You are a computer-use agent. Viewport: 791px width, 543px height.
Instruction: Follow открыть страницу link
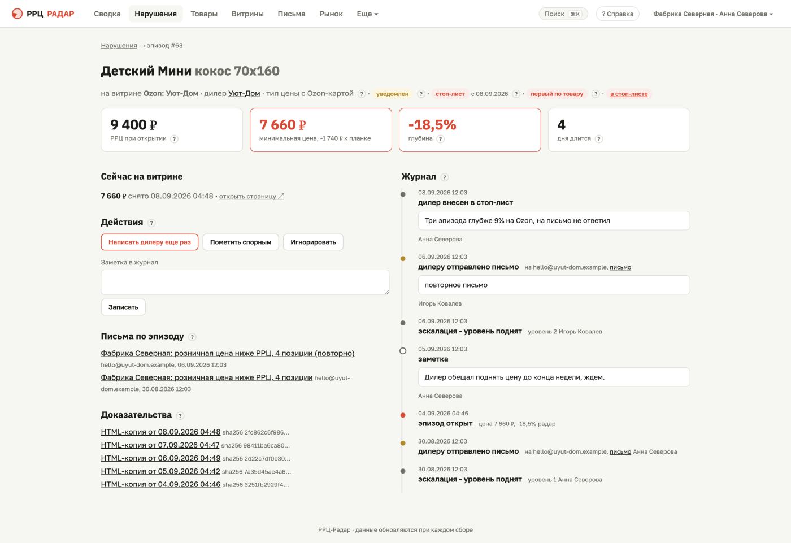pyautogui.click(x=251, y=196)
